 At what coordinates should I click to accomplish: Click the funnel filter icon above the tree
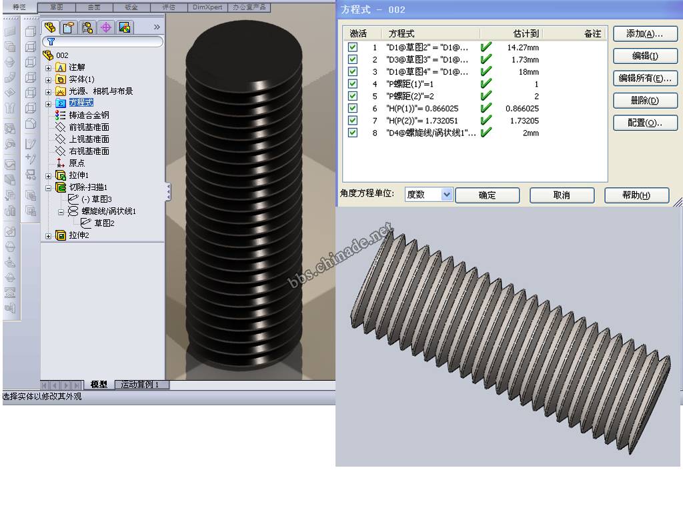click(51, 42)
